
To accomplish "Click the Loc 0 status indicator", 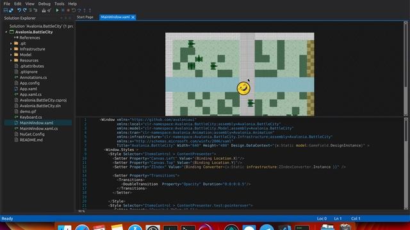I will click(322, 218).
